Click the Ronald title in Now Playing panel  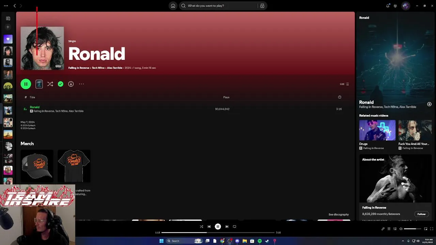[x=367, y=102]
